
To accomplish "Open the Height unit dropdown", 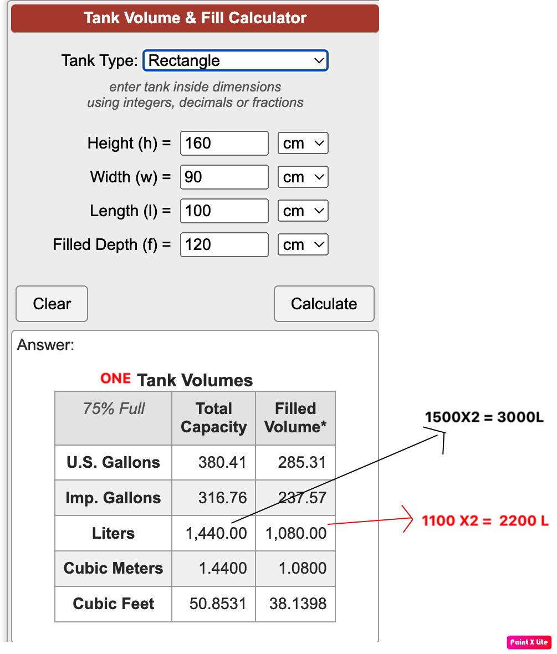I will 303,144.
